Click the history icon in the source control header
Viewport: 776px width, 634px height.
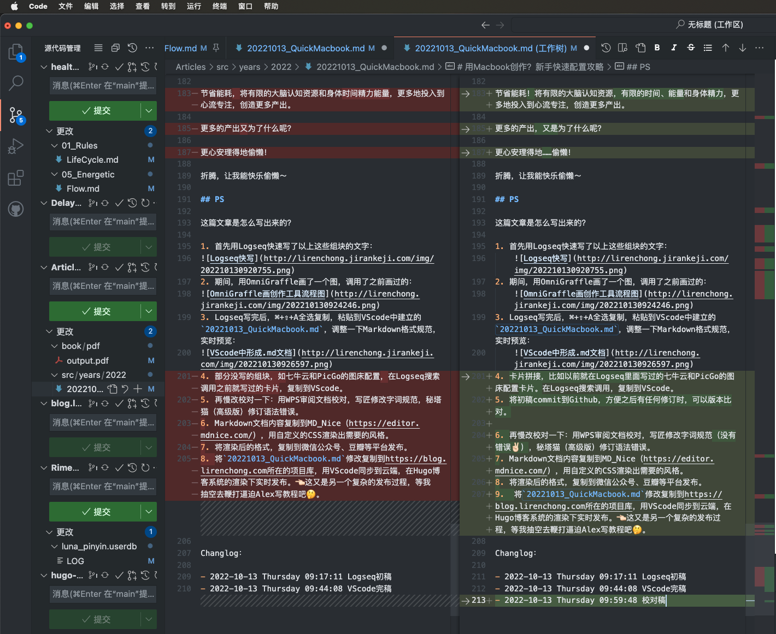pyautogui.click(x=132, y=48)
